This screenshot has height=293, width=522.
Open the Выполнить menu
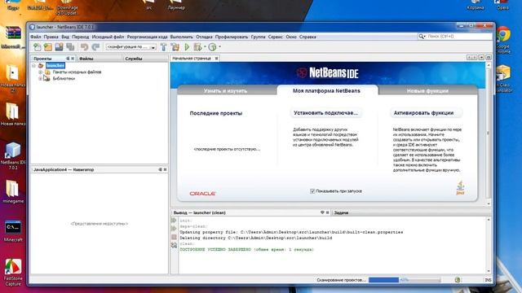(x=181, y=37)
